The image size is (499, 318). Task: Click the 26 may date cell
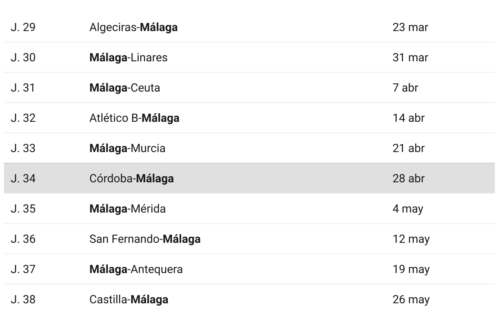coord(411,300)
